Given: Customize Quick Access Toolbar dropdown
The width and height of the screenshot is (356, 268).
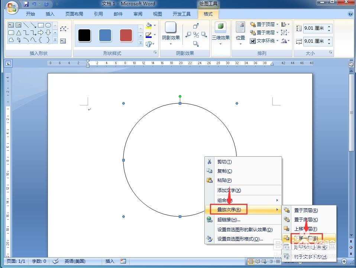Looking at the screenshot, I should tap(57, 4).
